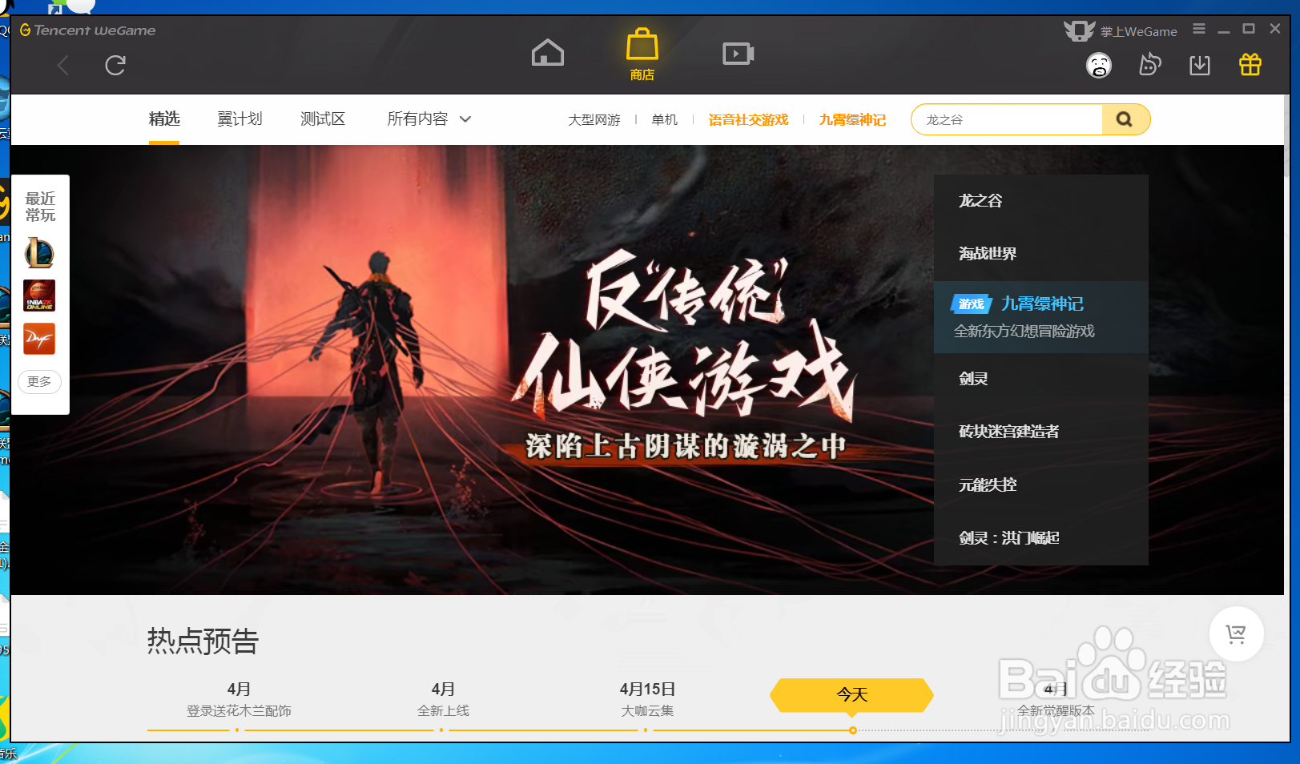Click the 龙之谷 search input field

(1008, 119)
